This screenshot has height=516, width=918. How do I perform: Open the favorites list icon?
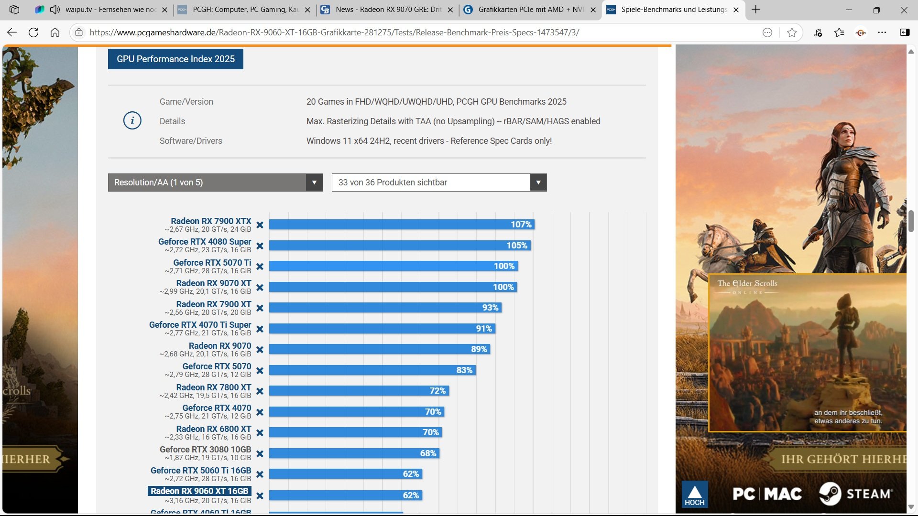click(x=839, y=32)
